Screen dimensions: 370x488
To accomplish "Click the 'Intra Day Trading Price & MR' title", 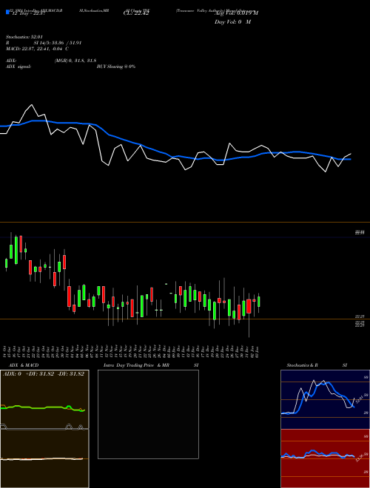I will click(x=136, y=365).
